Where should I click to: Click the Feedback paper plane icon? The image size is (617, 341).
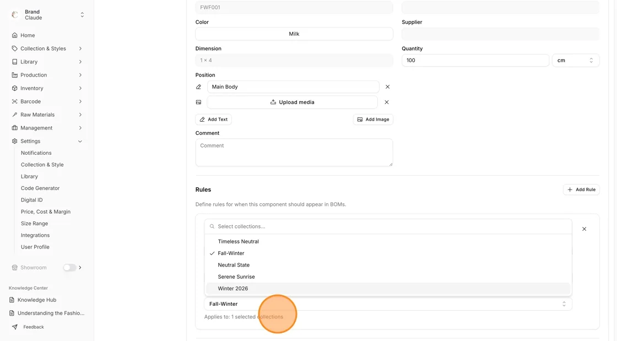point(14,327)
